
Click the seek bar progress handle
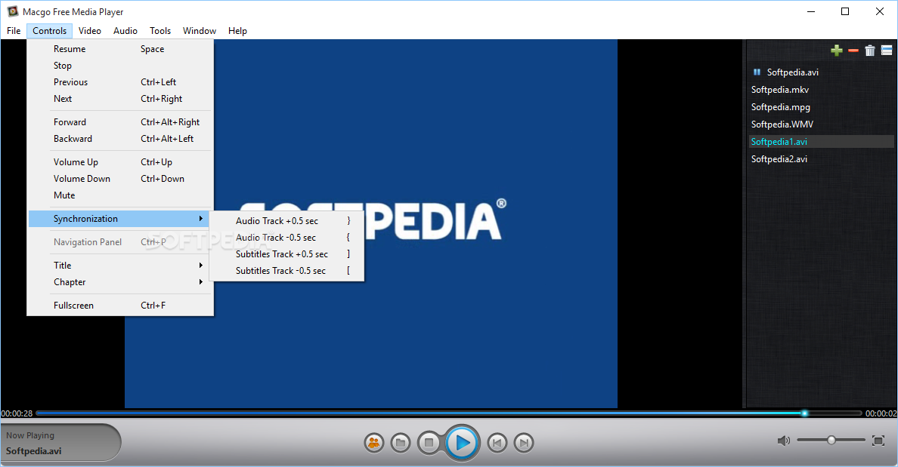click(x=804, y=413)
